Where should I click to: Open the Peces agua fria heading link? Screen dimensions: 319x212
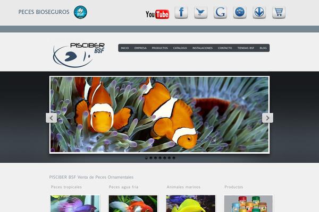[123, 187]
